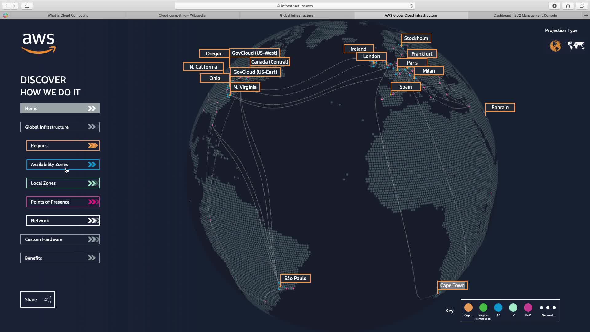The height and width of the screenshot is (332, 590).
Task: Click the Home button
Action: (60, 108)
